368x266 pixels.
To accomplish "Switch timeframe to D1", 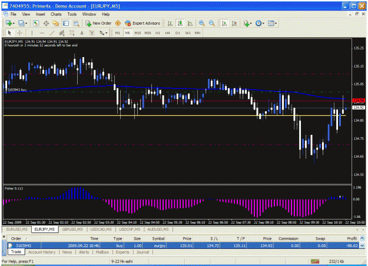I will point(178,33).
